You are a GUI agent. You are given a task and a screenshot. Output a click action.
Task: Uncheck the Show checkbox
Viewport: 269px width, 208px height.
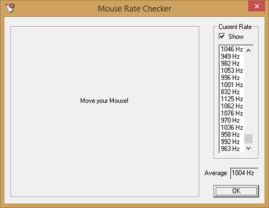pyautogui.click(x=222, y=36)
